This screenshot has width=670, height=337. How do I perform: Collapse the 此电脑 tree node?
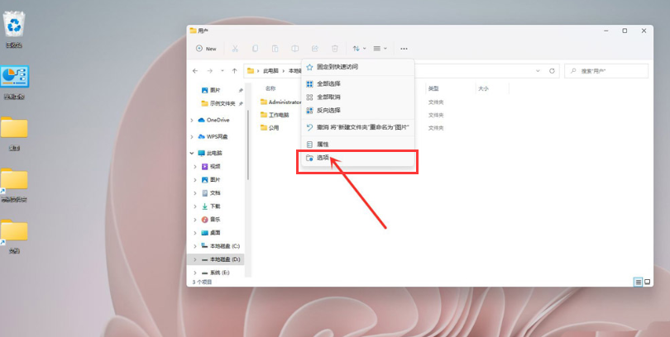193,153
